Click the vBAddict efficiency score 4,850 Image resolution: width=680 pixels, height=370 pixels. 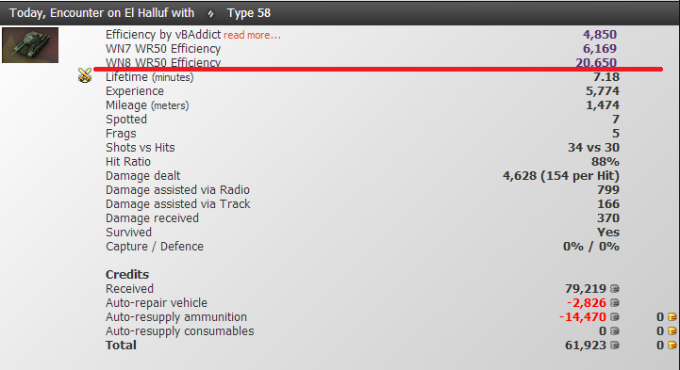point(600,34)
